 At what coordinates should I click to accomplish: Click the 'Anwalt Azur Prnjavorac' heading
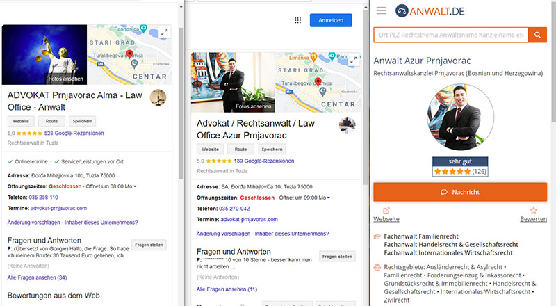pos(422,61)
